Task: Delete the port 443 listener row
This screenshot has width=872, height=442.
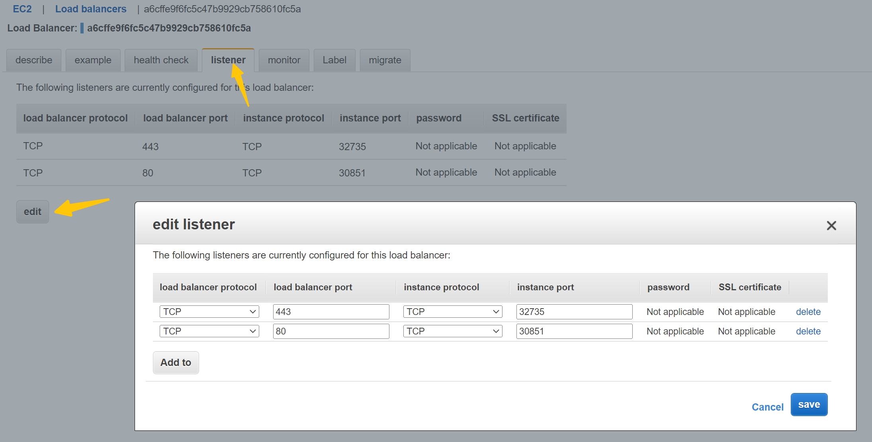Action: [x=808, y=312]
